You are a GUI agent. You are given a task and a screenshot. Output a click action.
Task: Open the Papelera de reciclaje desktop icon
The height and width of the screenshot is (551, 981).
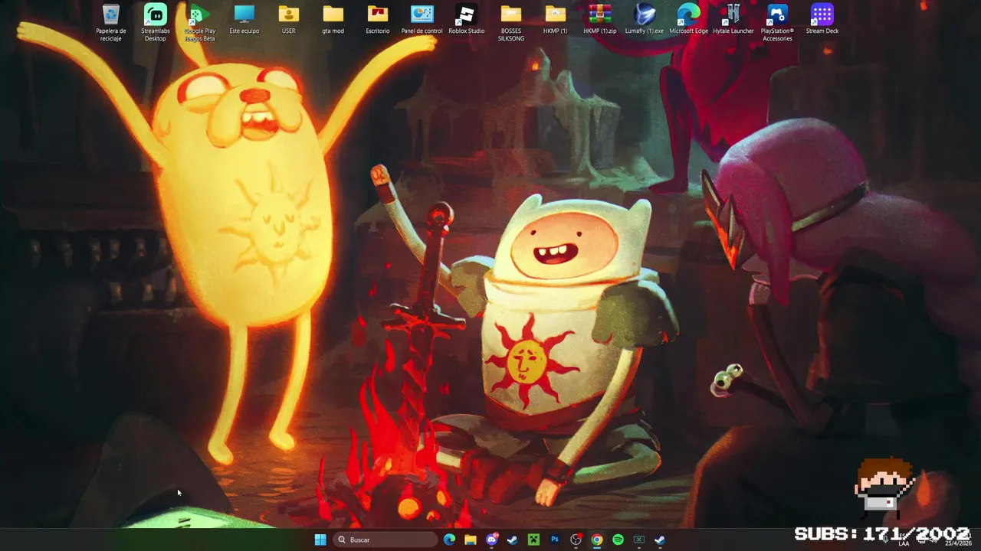[x=110, y=22]
